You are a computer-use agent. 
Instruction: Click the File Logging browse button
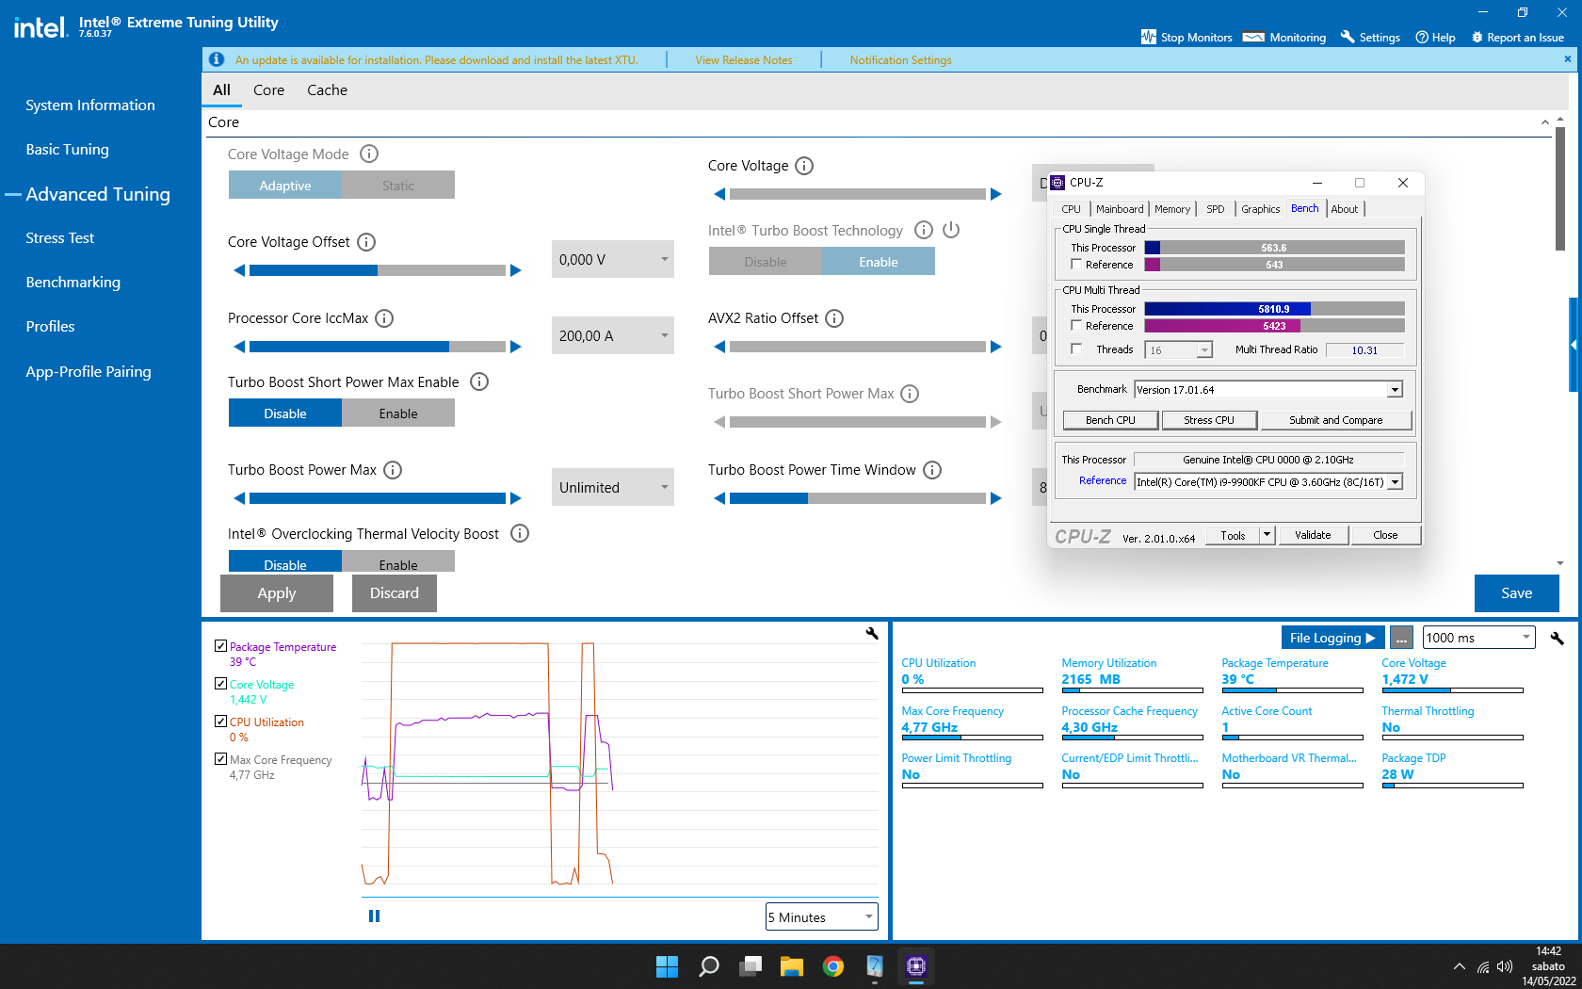[x=1401, y=638]
